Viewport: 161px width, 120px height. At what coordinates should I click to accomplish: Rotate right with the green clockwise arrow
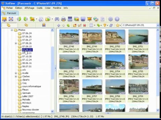(25, 19)
